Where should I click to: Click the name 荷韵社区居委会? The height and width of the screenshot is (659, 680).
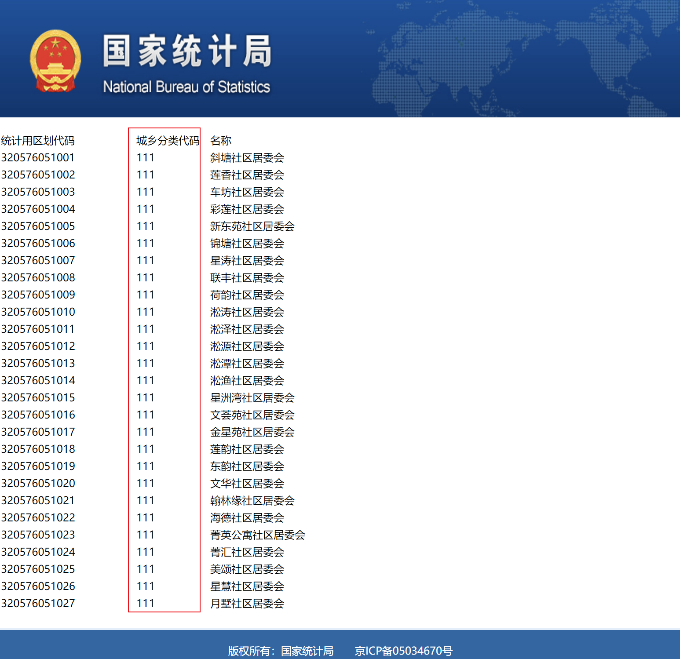pyautogui.click(x=247, y=295)
